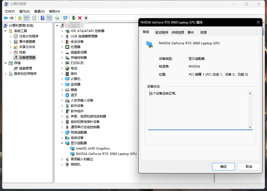The width and height of the screenshot is (267, 191).
Task: Click the Up One Level folder icon
Action: click(x=20, y=18)
